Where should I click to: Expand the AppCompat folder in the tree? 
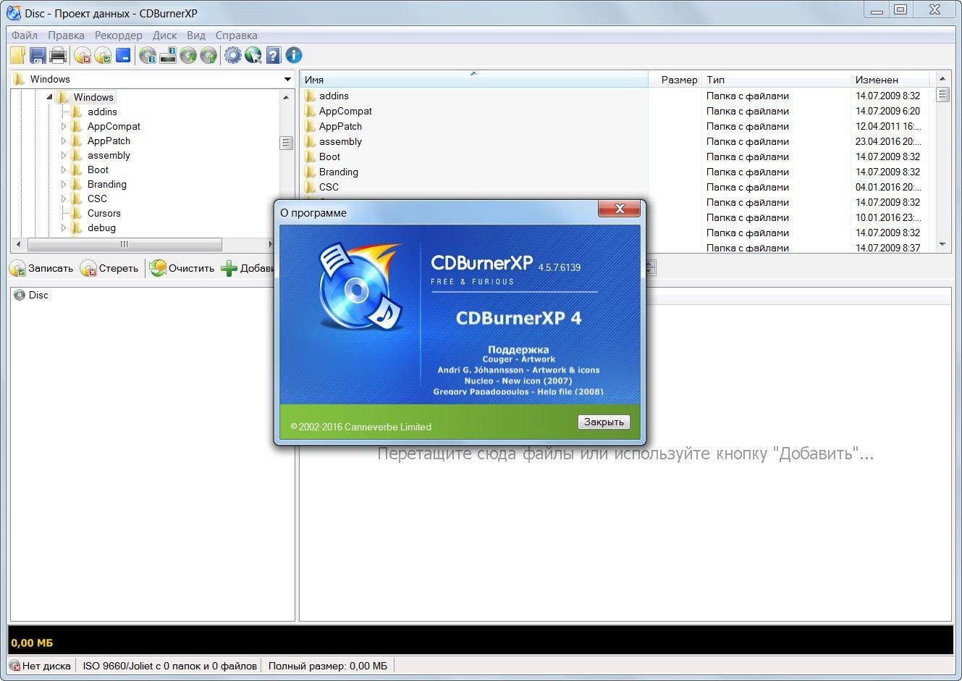pyautogui.click(x=64, y=126)
